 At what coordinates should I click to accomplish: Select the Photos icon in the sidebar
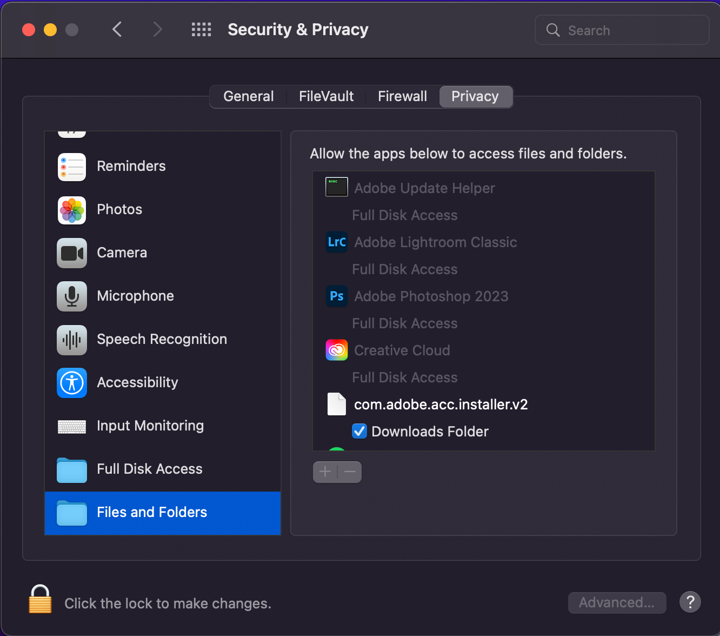[71, 210]
